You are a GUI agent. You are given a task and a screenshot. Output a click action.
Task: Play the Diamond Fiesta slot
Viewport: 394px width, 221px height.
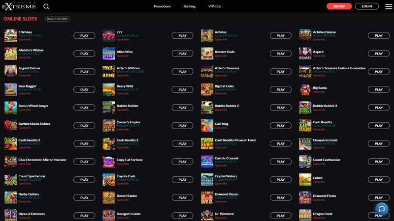[379, 198]
